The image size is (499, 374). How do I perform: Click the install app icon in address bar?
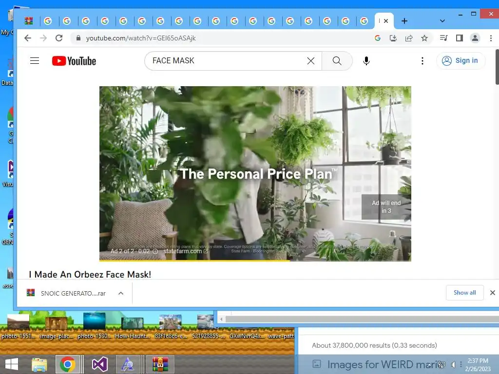tap(393, 38)
